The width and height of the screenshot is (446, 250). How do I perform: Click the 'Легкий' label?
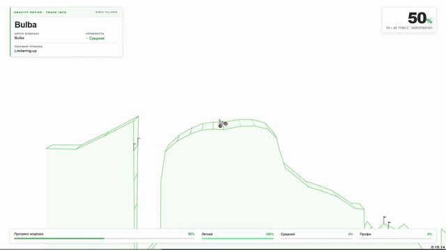point(207,234)
